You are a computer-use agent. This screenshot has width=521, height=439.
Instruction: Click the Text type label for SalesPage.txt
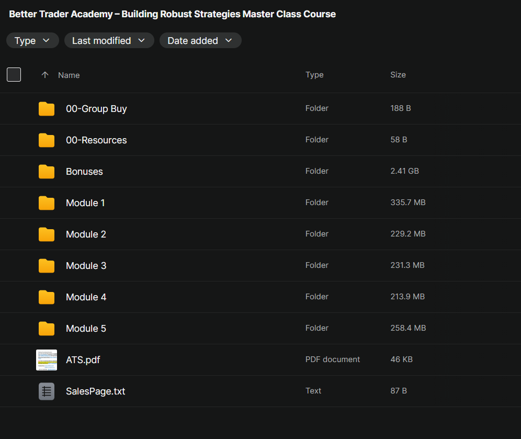[313, 391]
